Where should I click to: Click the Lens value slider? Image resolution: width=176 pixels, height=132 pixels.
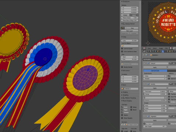pyautogui.click(x=130, y=40)
